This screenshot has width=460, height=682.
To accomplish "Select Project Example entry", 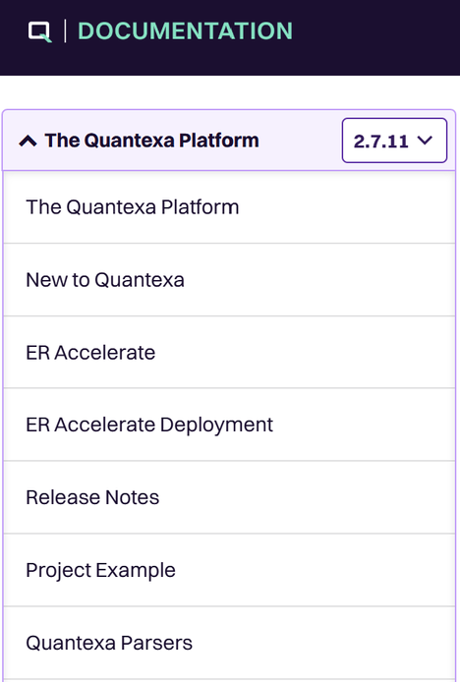I will tap(229, 570).
